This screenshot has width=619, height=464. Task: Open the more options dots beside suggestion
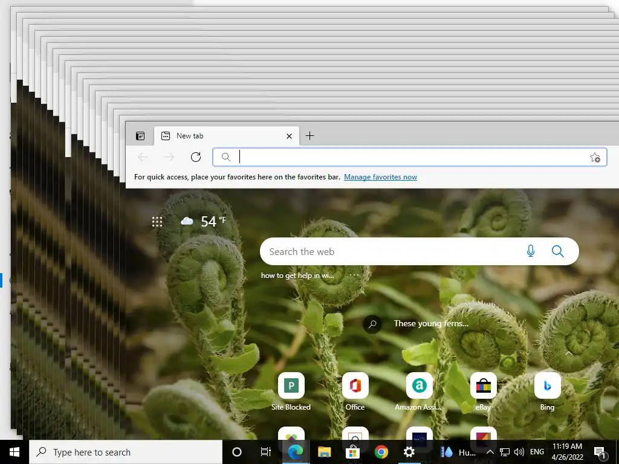(x=354, y=275)
